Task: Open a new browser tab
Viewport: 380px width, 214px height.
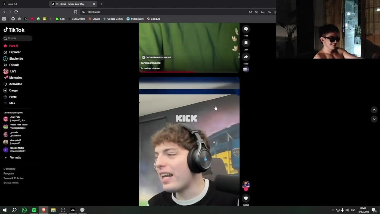Action: tap(101, 4)
